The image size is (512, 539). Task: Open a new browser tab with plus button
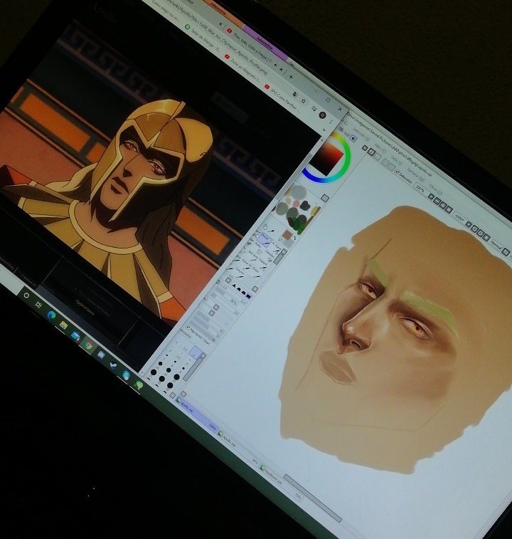tap(291, 77)
